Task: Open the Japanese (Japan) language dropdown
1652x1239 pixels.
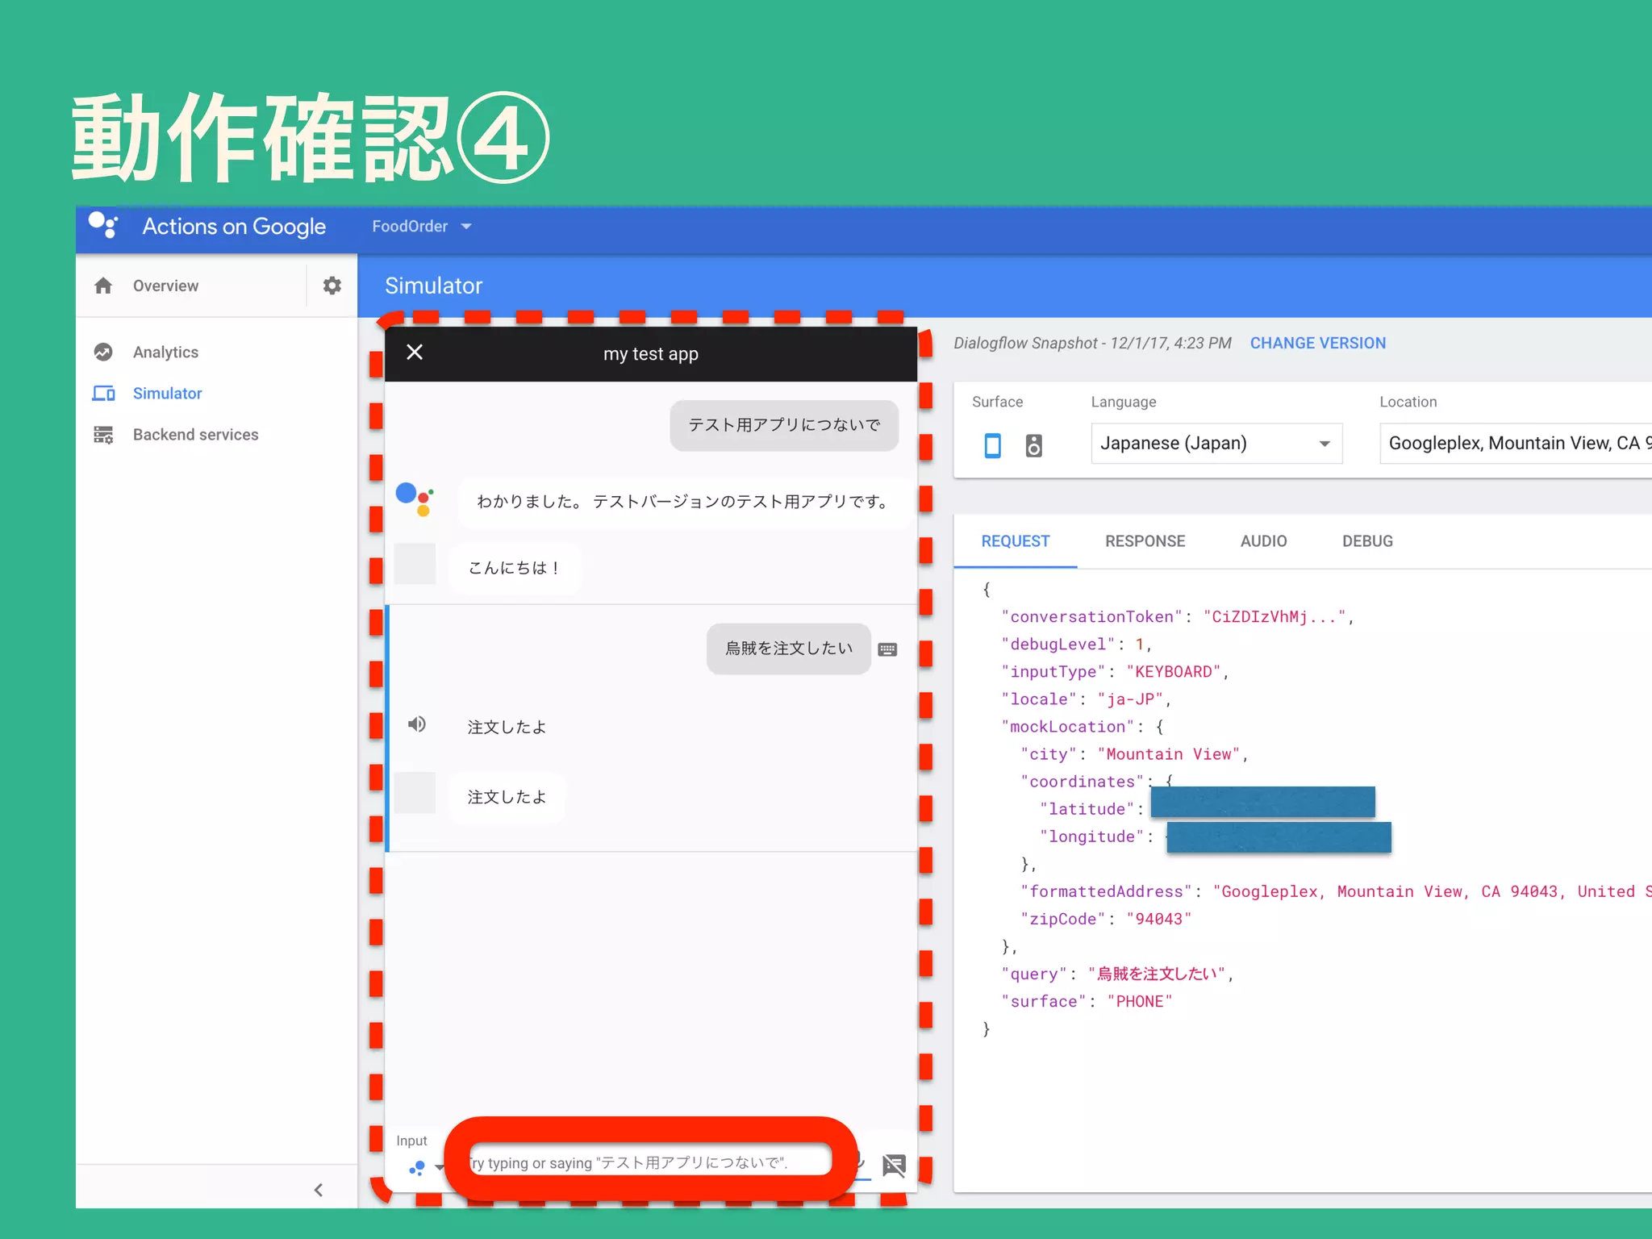Action: pyautogui.click(x=1216, y=444)
